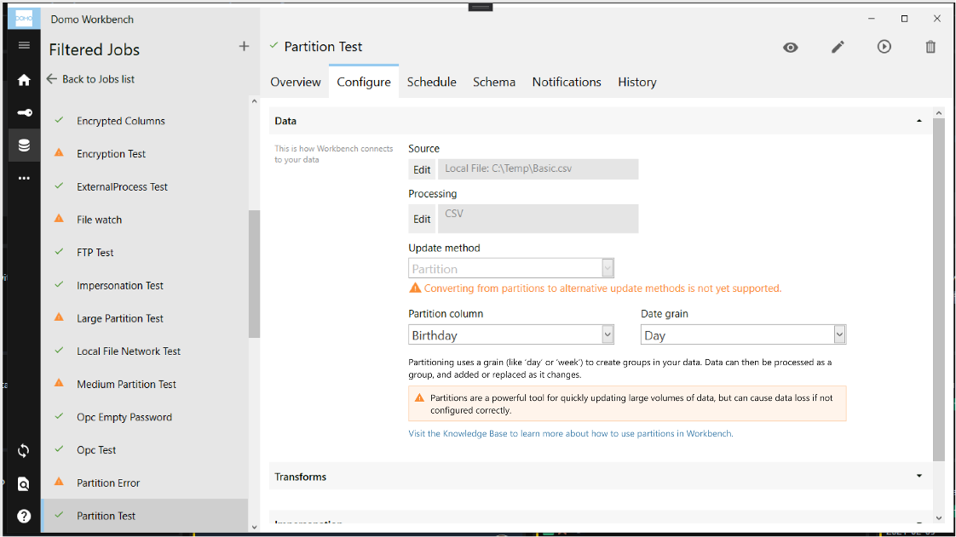956x537 pixels.
Task: Edit the job using the pencil icon
Action: (838, 47)
